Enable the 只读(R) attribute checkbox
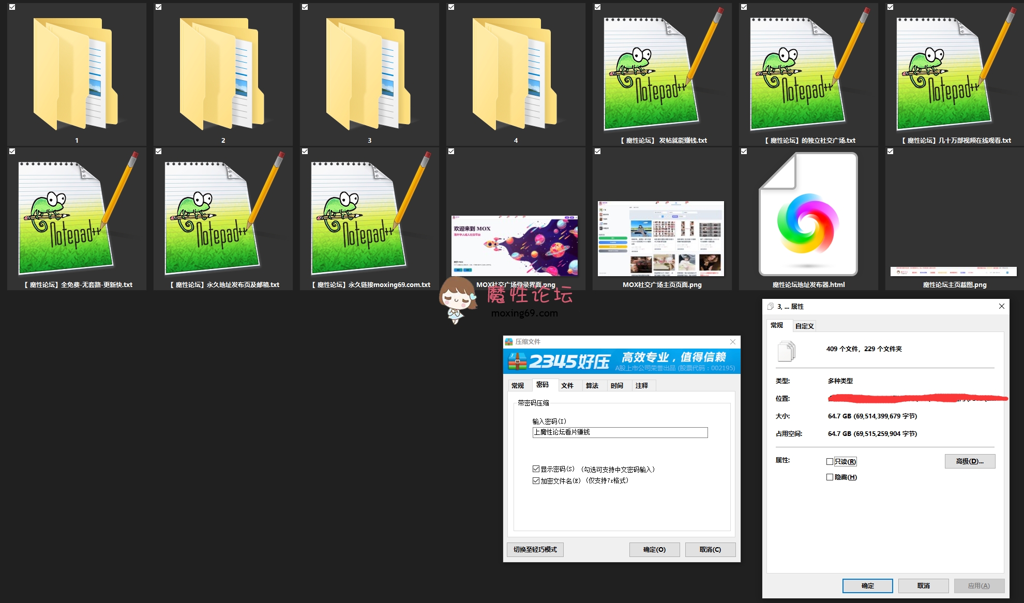 [830, 462]
